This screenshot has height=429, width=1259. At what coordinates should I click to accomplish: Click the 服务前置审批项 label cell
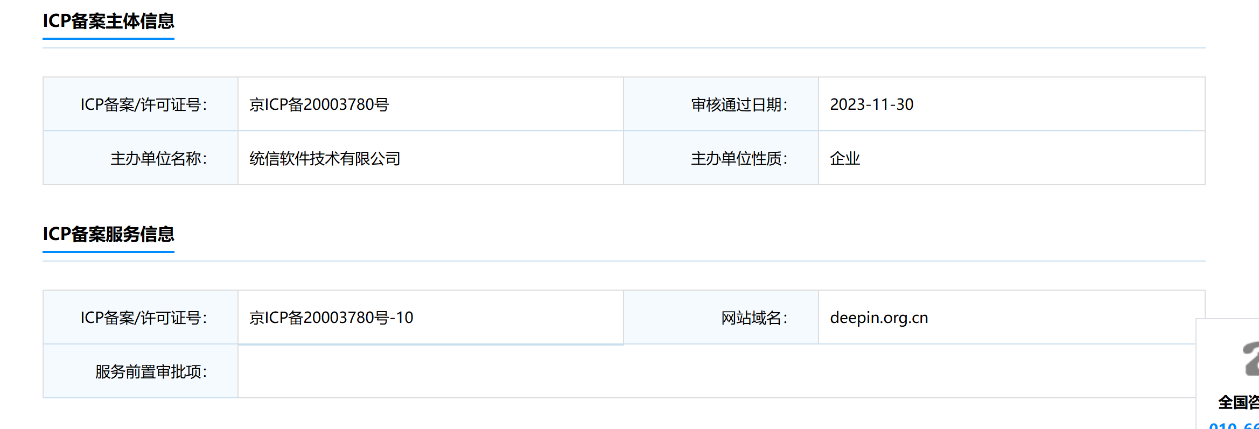141,371
